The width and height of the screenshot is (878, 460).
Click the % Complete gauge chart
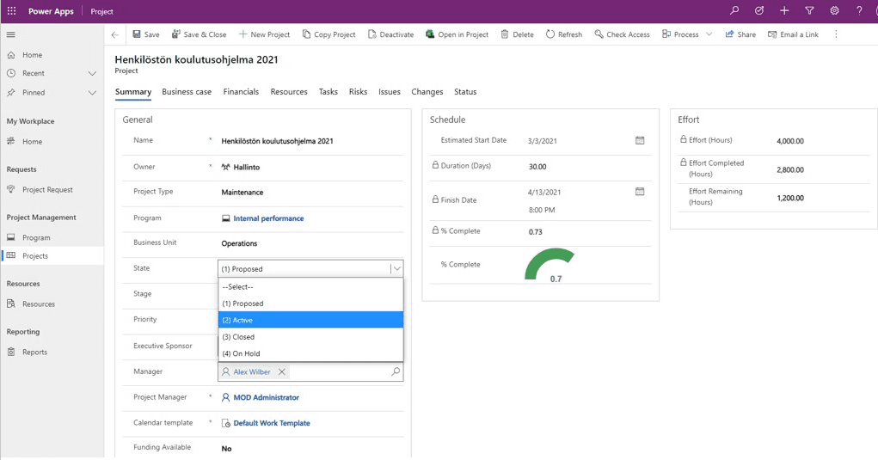click(x=550, y=265)
